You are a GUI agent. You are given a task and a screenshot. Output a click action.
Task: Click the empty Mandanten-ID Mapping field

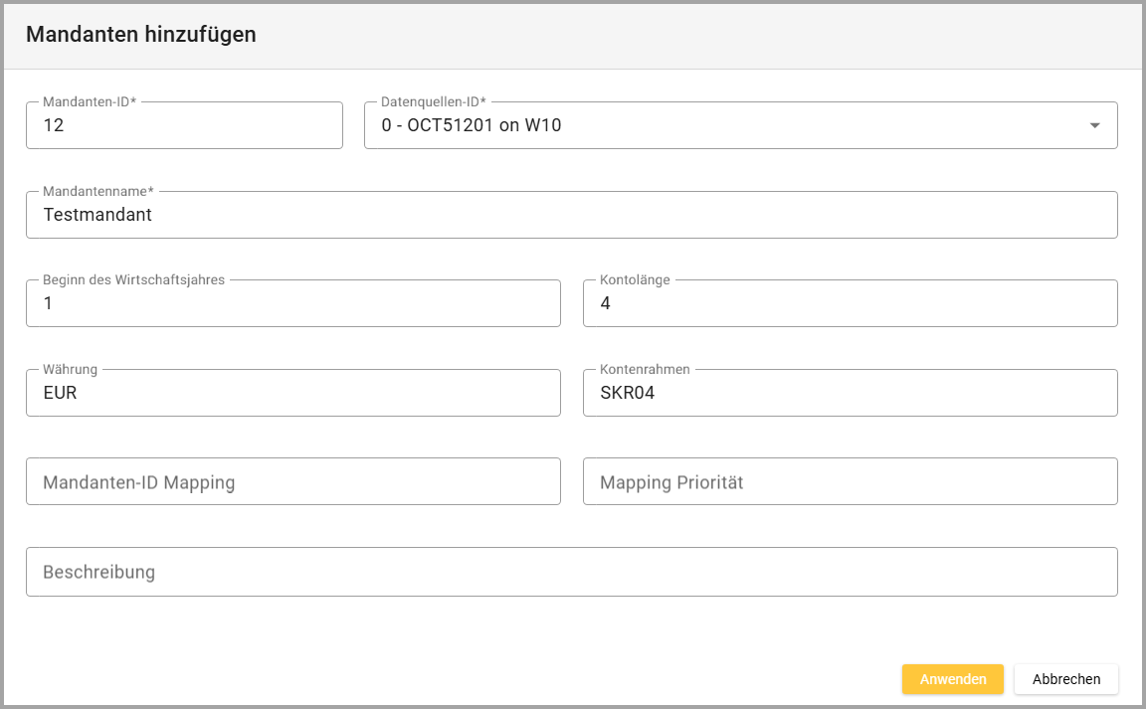293,482
